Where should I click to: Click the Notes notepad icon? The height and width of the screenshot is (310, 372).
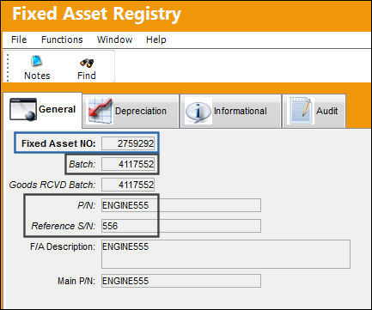click(x=37, y=61)
